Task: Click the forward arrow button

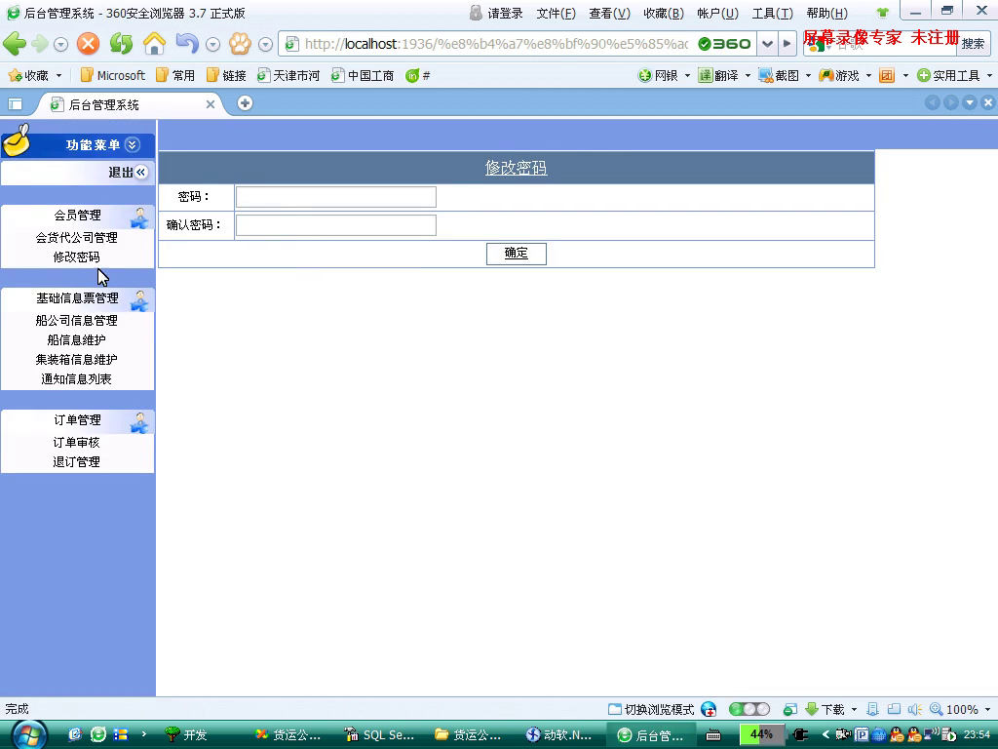Action: pos(40,43)
